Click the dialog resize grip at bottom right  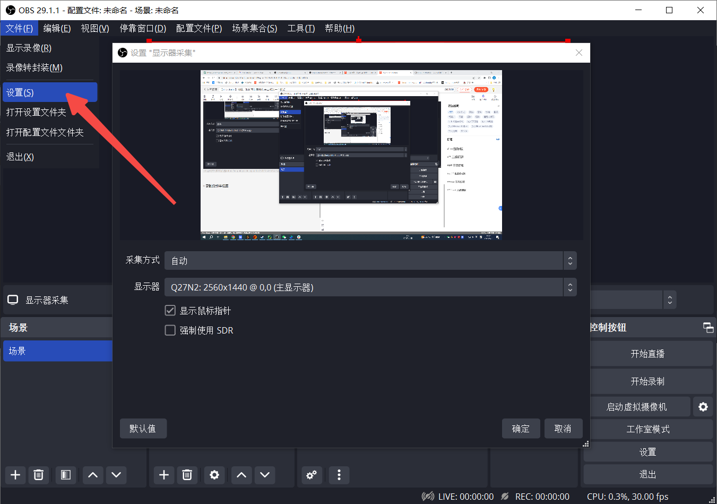coord(586,444)
